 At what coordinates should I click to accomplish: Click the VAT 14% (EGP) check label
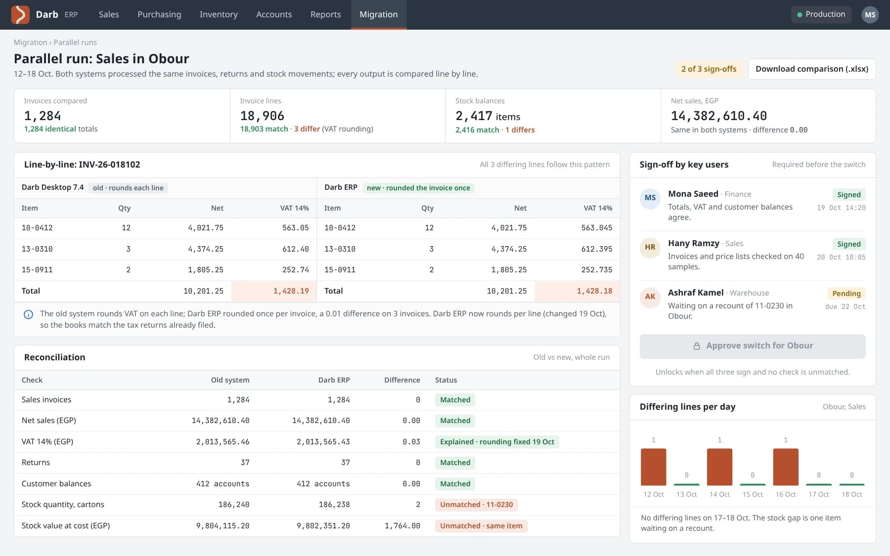tap(47, 442)
